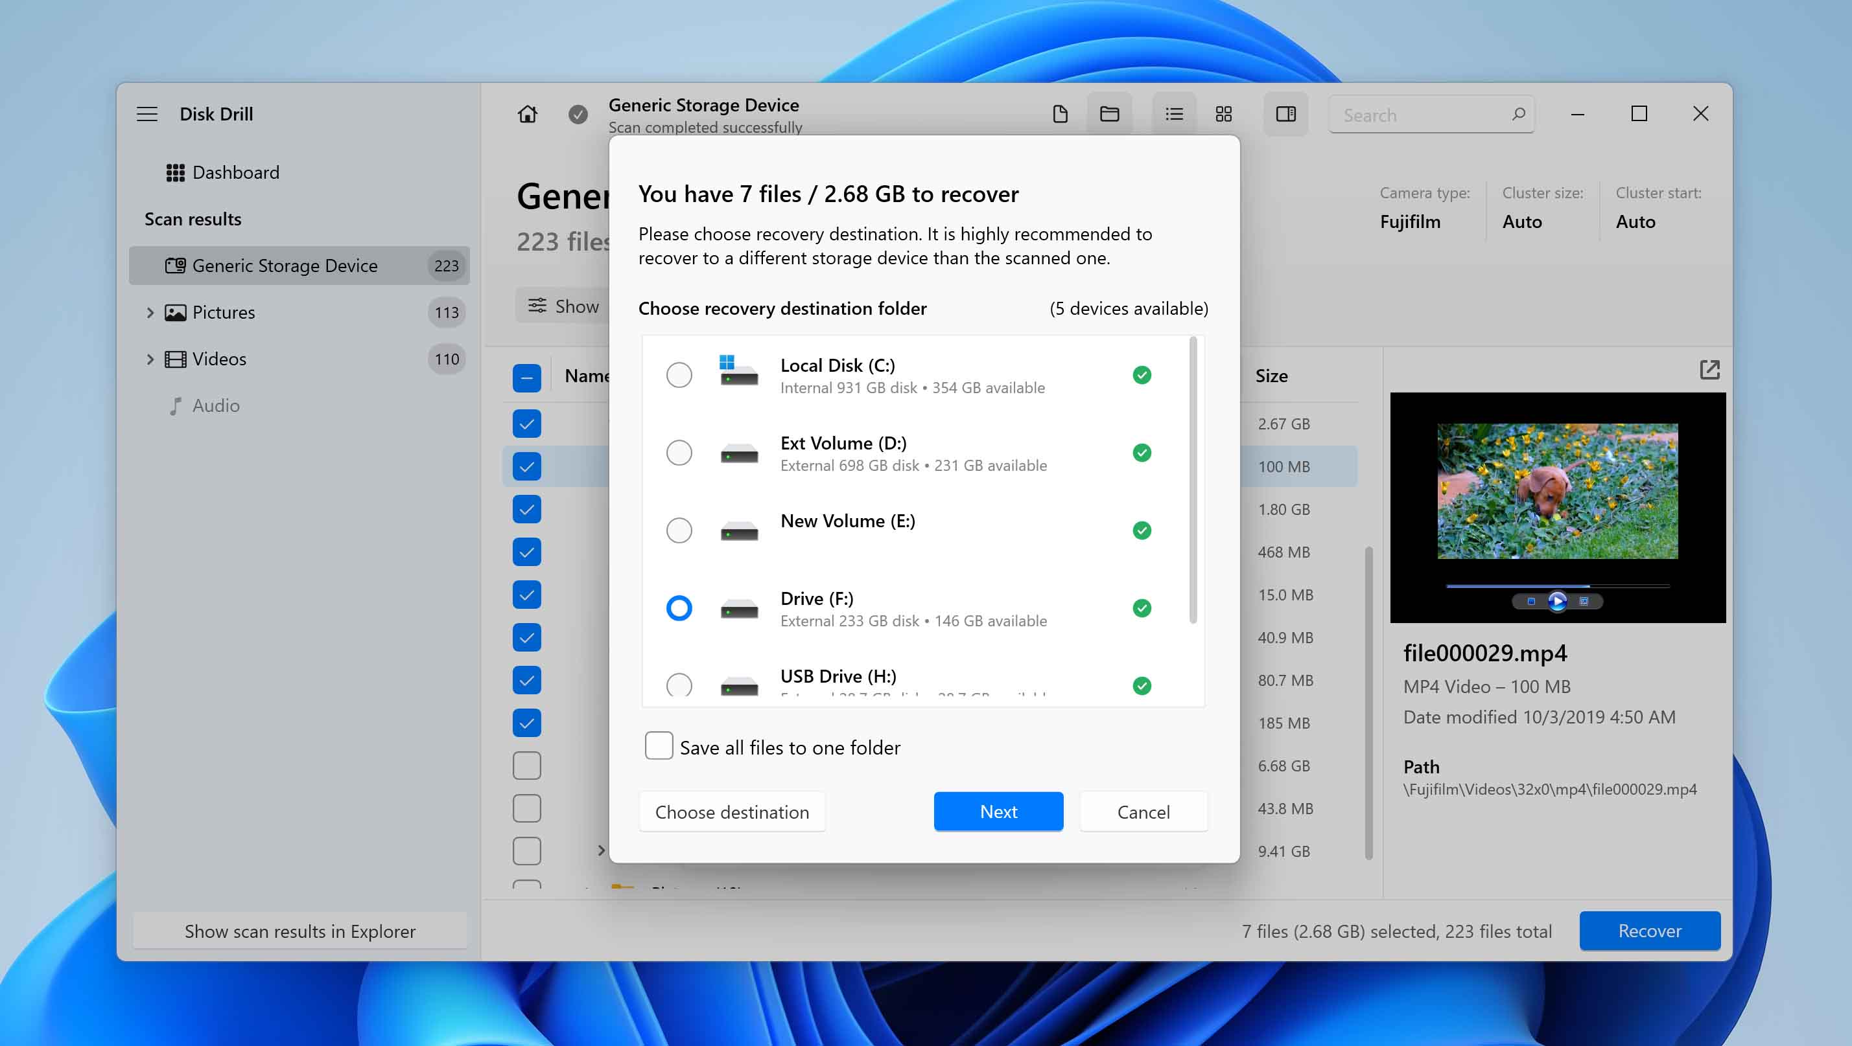Screen dimensions: 1852x1046
Task: Switch to file view icon in toolbar
Action: tap(1060, 114)
